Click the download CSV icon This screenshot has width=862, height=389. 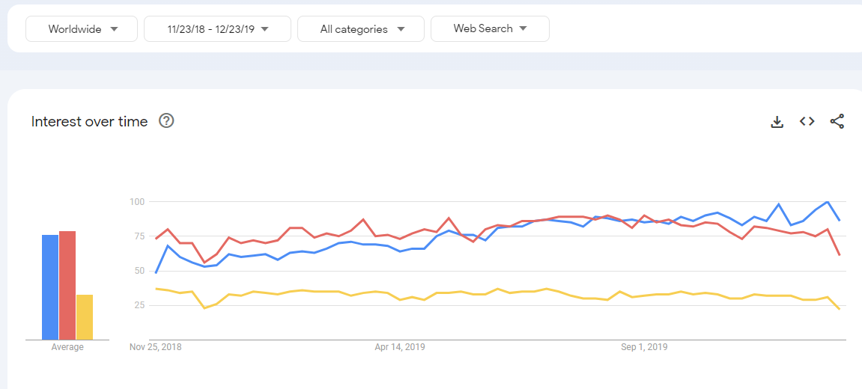click(x=777, y=121)
